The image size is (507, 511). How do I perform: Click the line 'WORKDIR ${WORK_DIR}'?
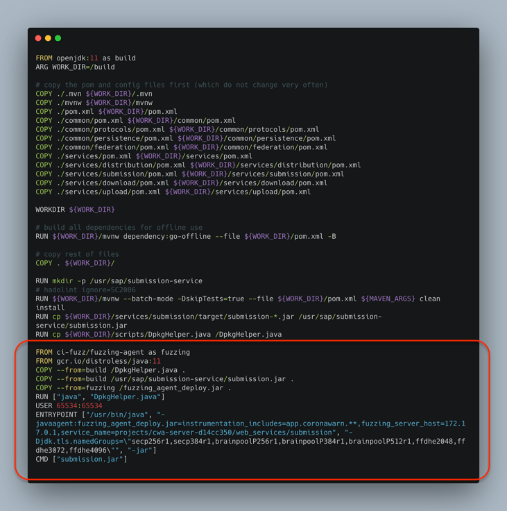pos(75,210)
